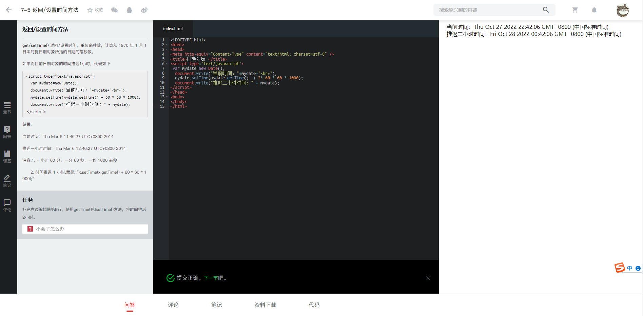This screenshot has height=316, width=643.
Task: Click the 推迟二小时时间 output line in preview
Action: [x=534, y=34]
